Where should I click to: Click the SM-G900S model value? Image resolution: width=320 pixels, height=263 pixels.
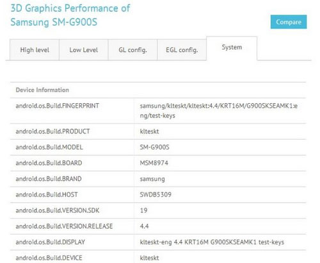[x=154, y=147]
